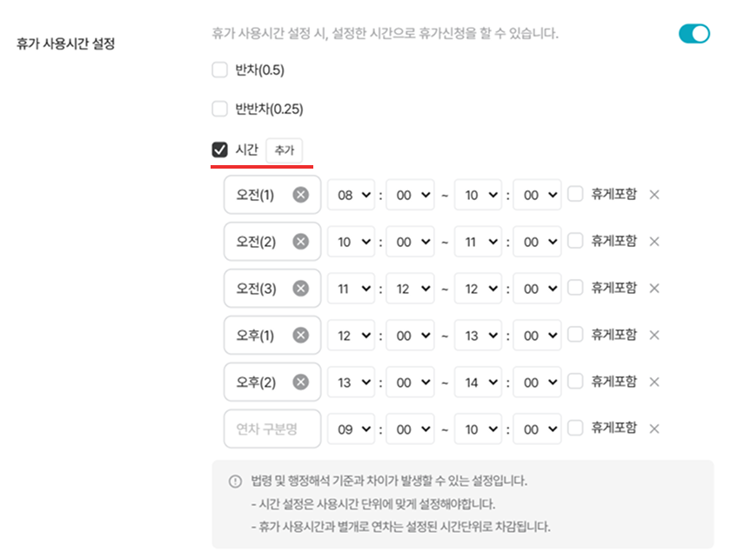
Task: Click notice line starting 시간 설정은
Action: [373, 504]
